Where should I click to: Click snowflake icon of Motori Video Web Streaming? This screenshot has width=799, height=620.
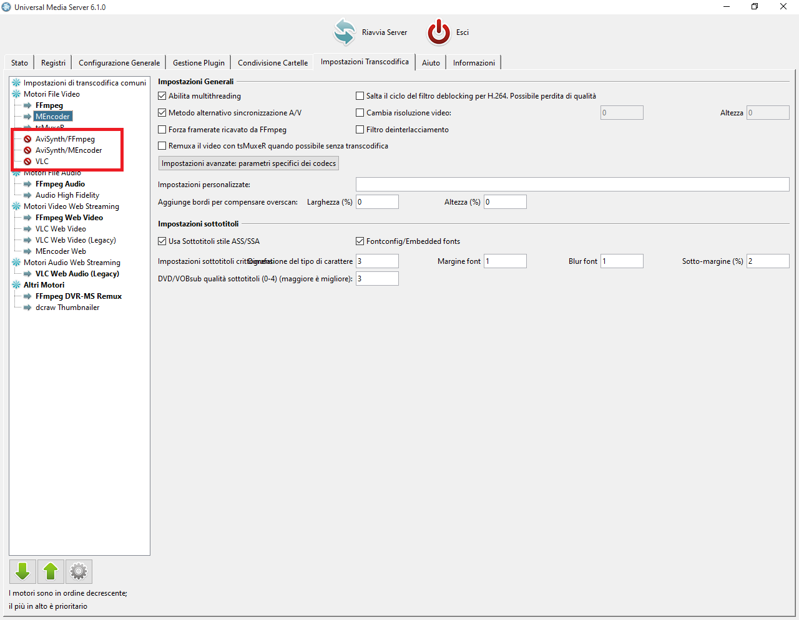point(16,206)
